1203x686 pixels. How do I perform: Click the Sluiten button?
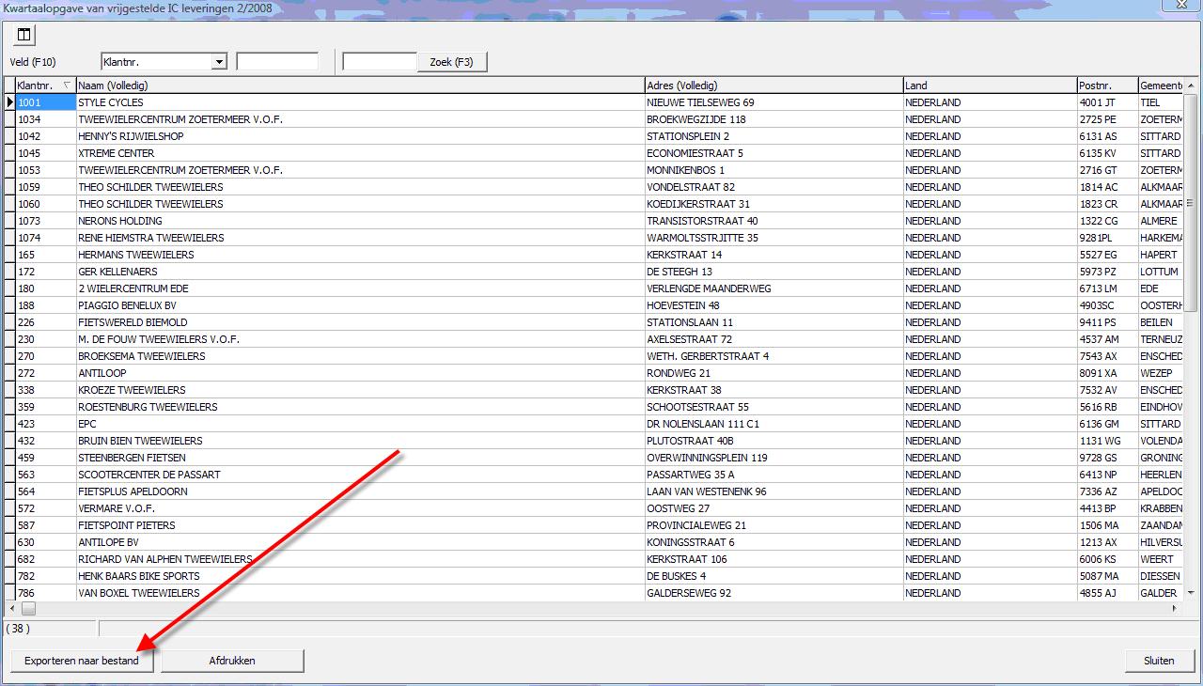(1159, 661)
